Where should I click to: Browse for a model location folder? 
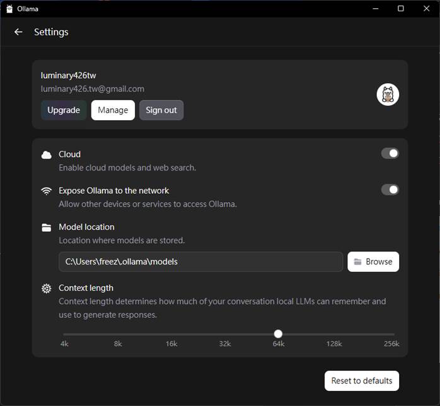coord(373,262)
